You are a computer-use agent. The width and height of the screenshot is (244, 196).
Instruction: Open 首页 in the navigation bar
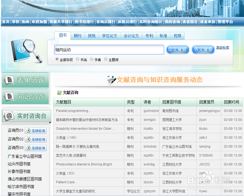(x=6, y=22)
